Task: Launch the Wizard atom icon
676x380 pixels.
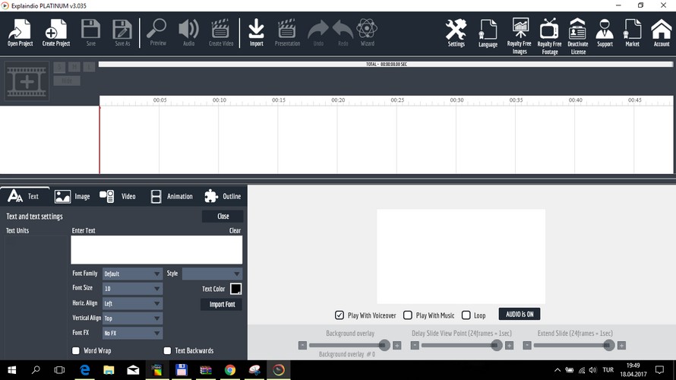Action: point(368,33)
